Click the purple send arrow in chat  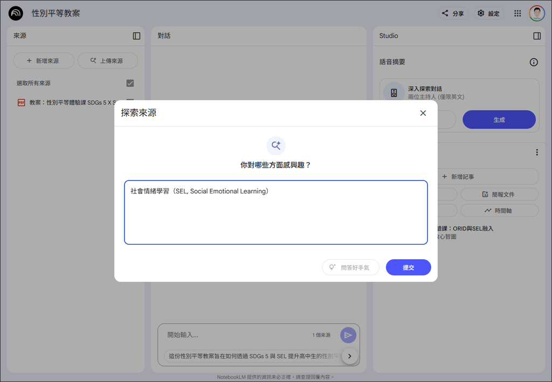point(348,335)
